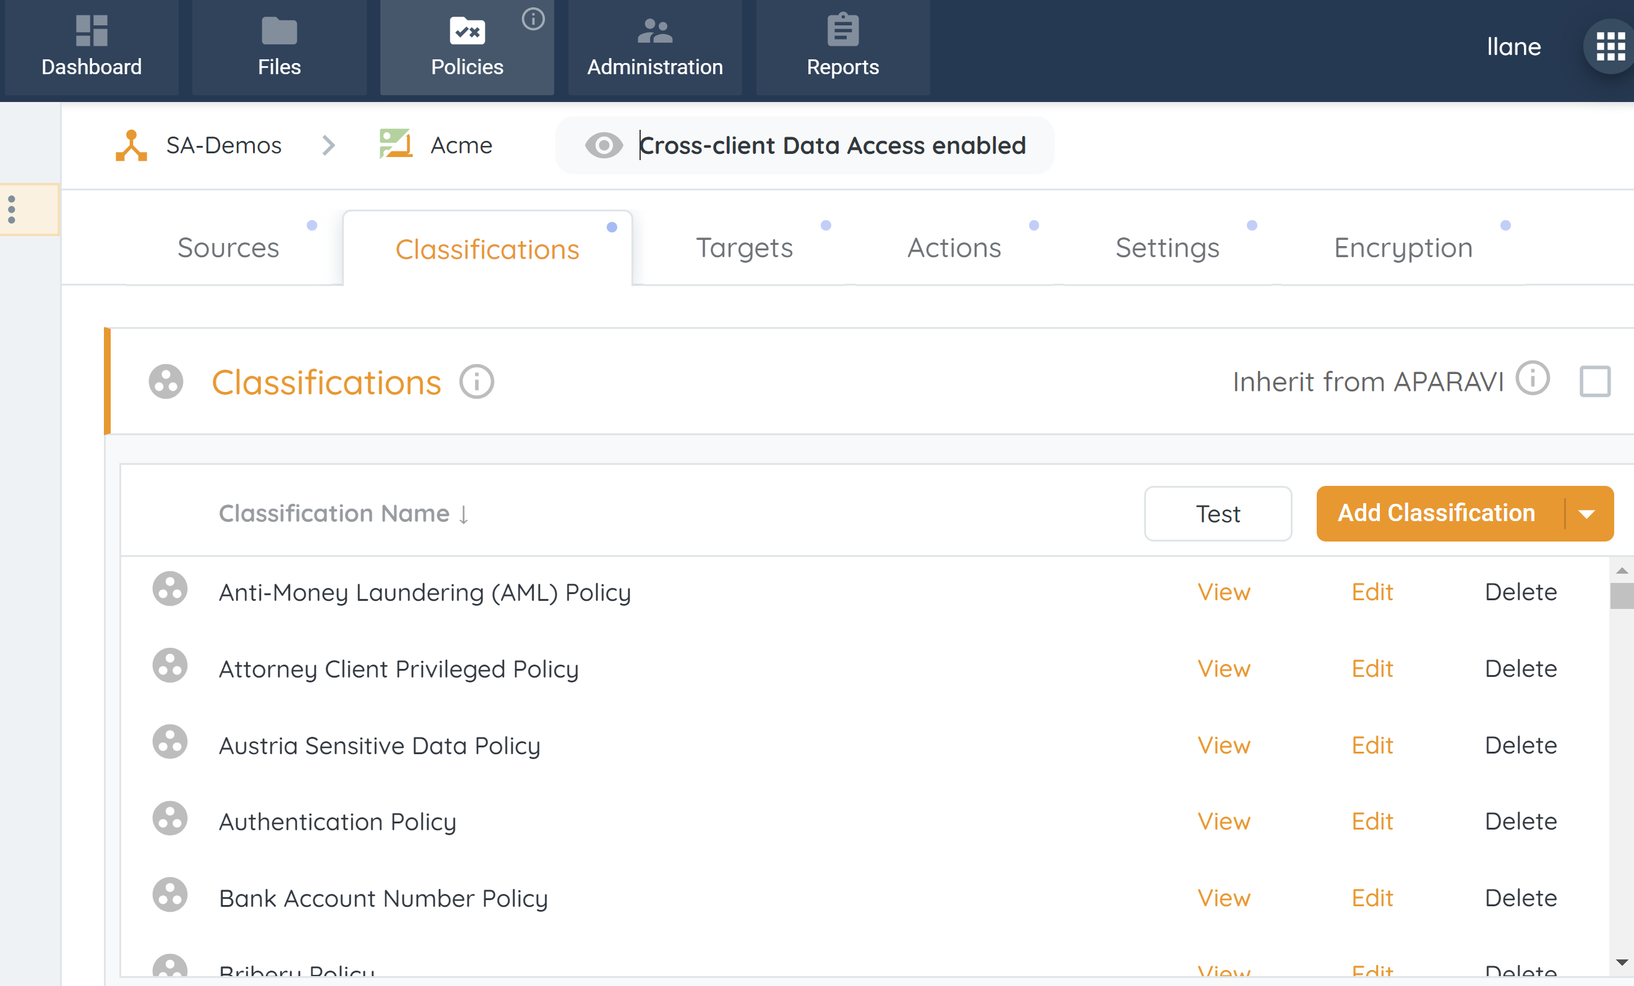Image resolution: width=1634 pixels, height=986 pixels.
Task: Click the scrollbar down arrow in the list
Action: 1622,962
